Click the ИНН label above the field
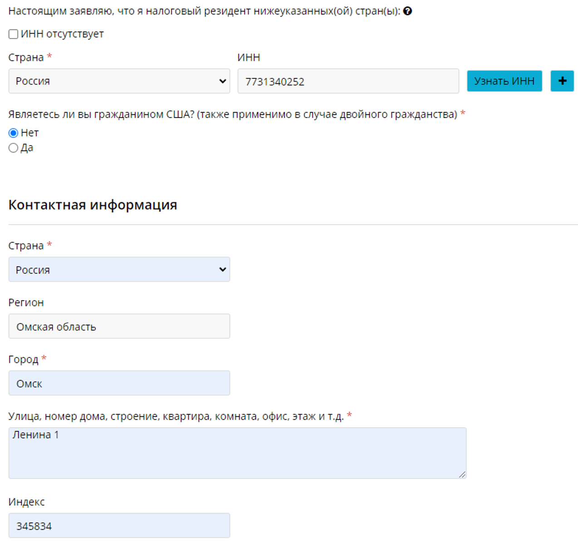 tap(249, 58)
